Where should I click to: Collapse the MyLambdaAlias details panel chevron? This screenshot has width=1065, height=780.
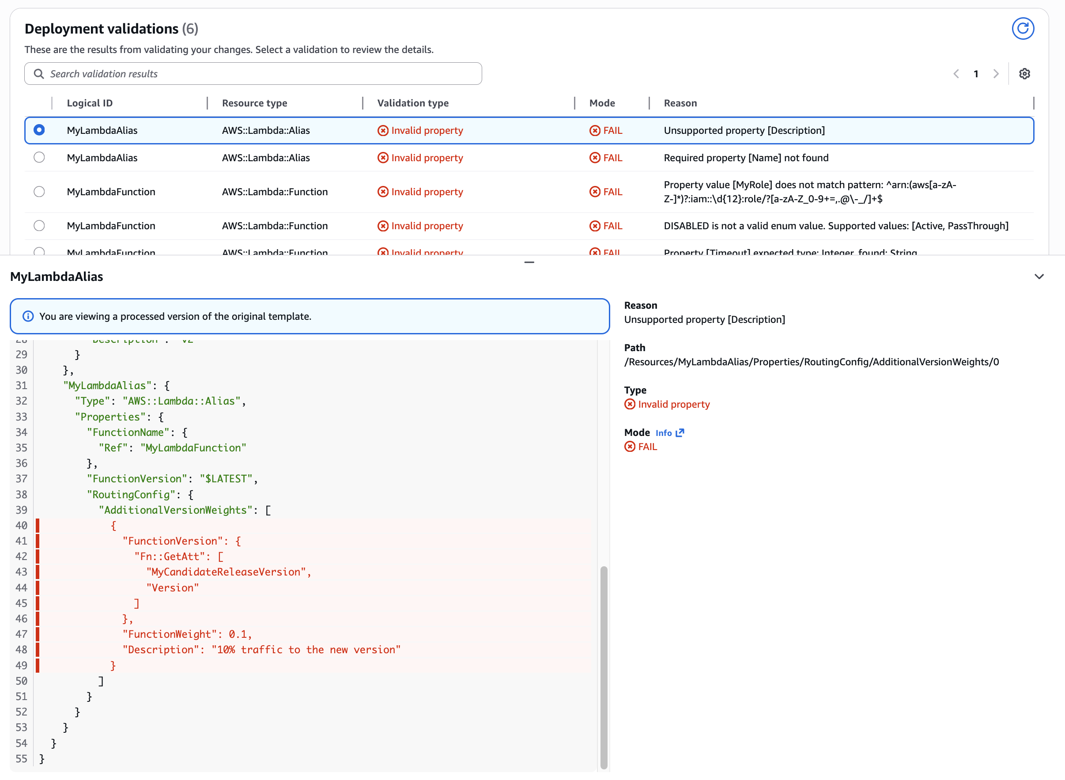click(x=1039, y=276)
